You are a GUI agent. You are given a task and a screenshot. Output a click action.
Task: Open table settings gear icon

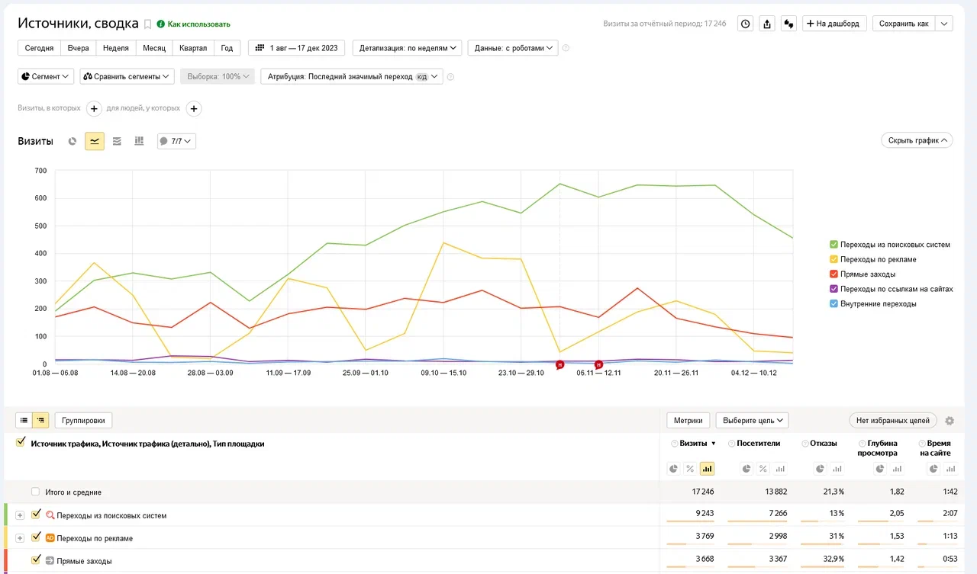coord(950,421)
